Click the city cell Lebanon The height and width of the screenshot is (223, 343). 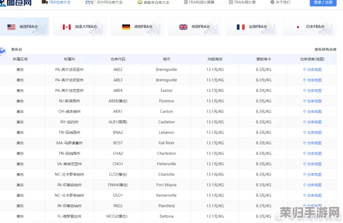(166, 132)
